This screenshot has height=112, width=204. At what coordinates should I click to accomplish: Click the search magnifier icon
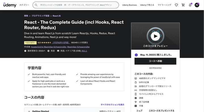pyautogui.click(x=36, y=5)
